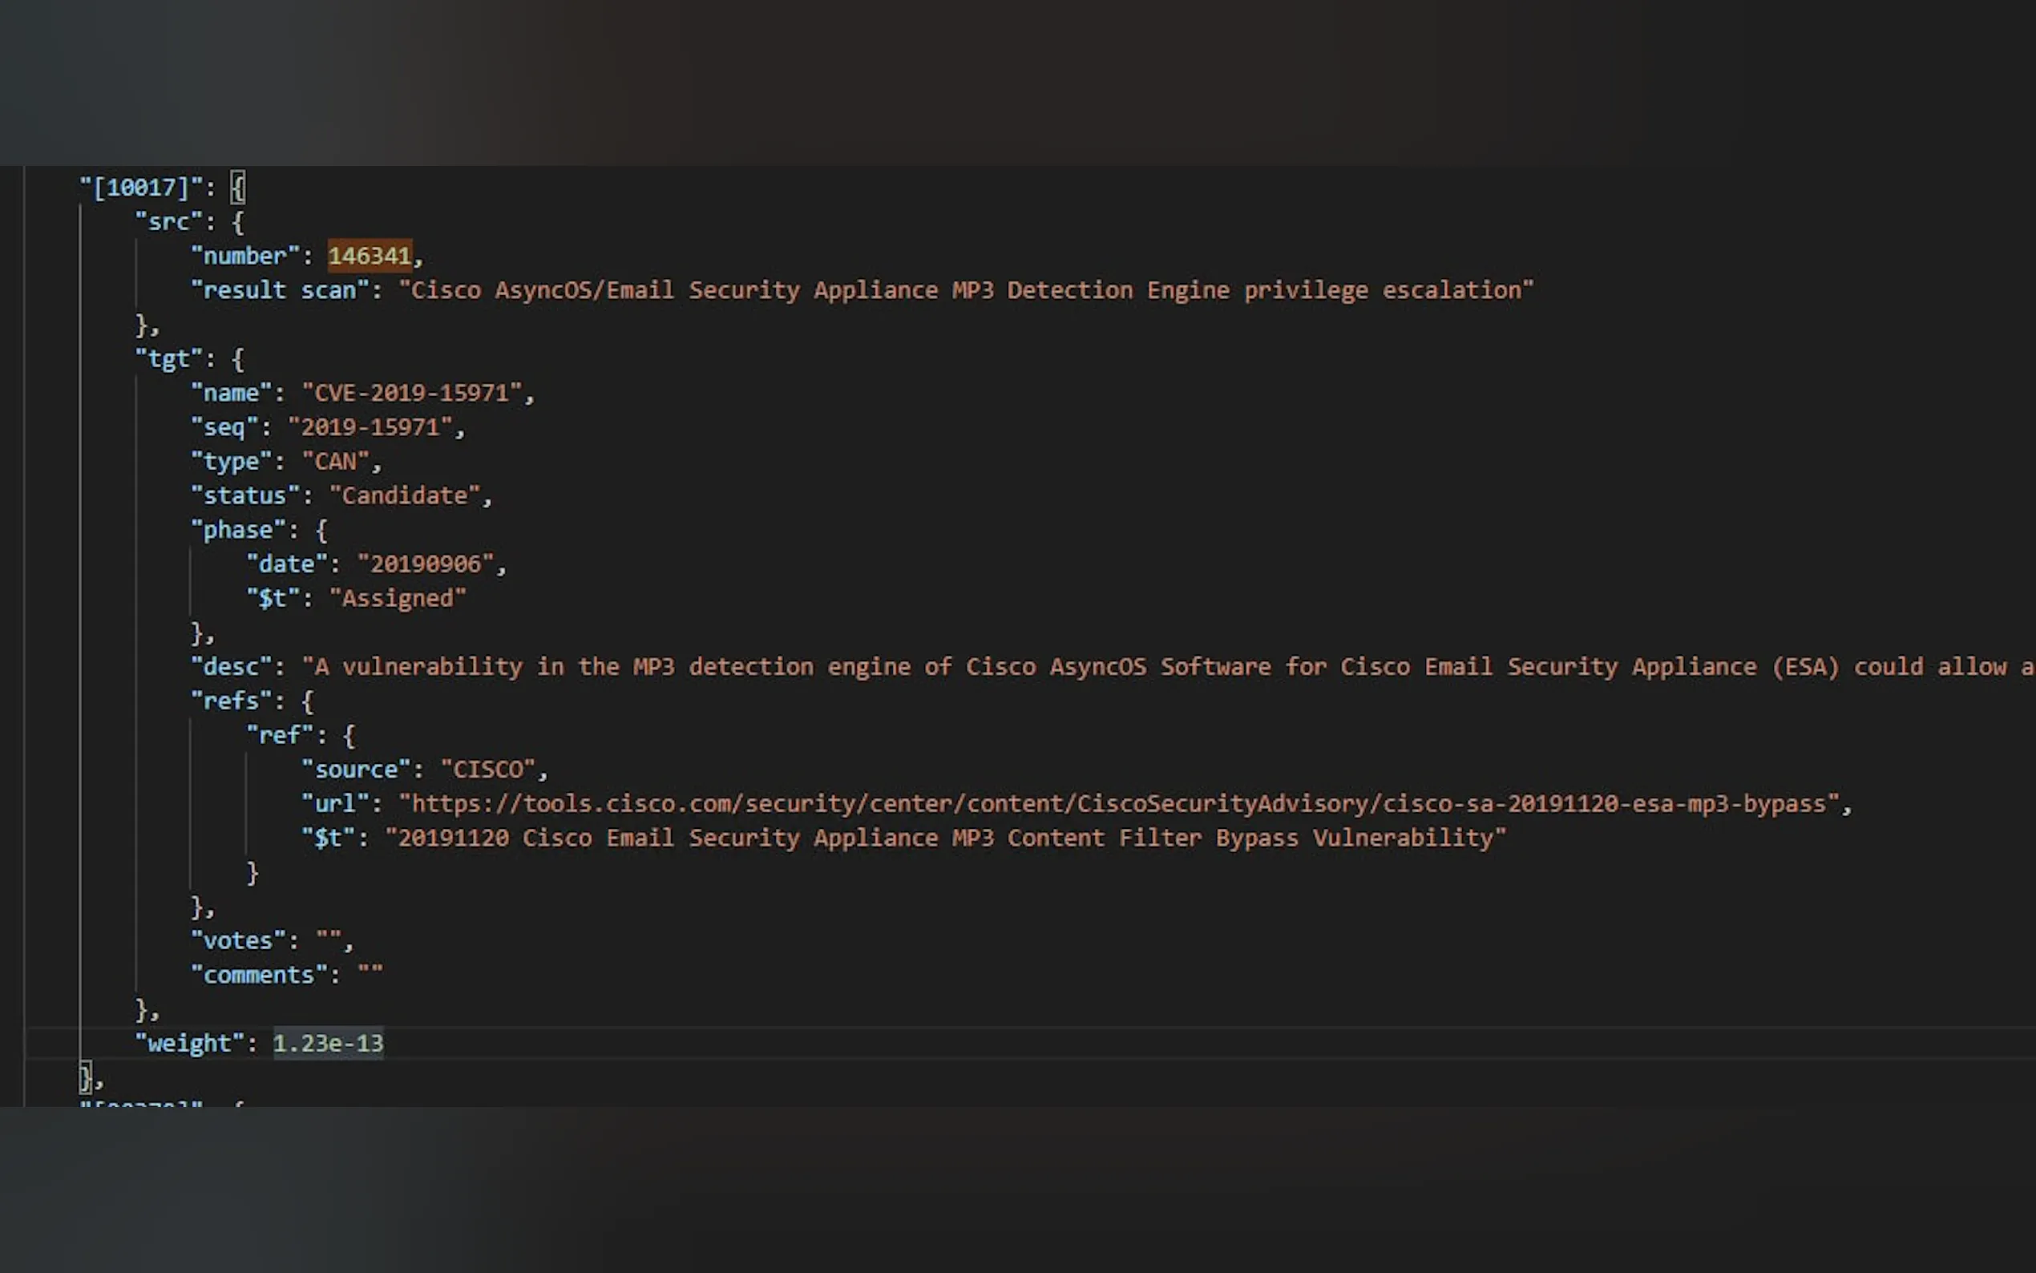
Task: Click the "20190906" date value
Action: 425,564
